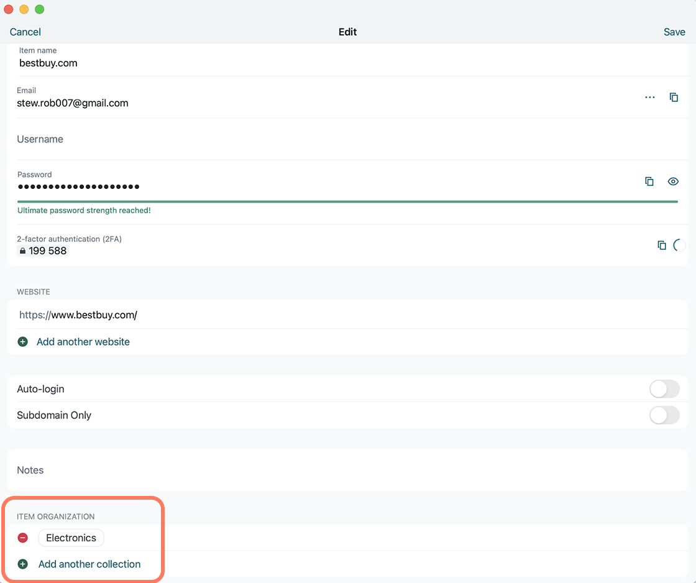This screenshot has height=583, width=696.
Task: Minimize the window with the yellow button
Action: [x=24, y=9]
